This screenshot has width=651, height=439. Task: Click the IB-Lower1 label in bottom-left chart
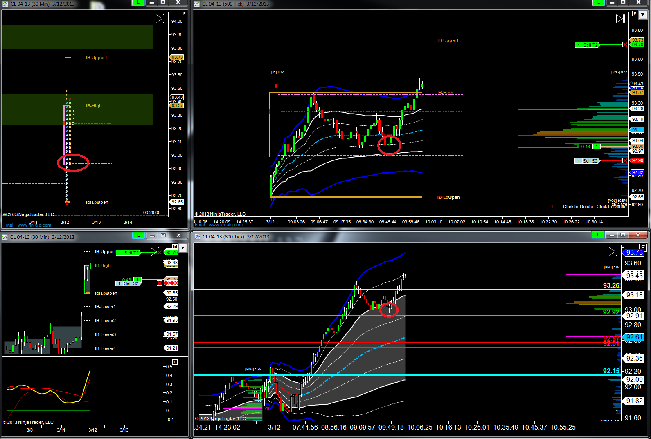coord(105,307)
